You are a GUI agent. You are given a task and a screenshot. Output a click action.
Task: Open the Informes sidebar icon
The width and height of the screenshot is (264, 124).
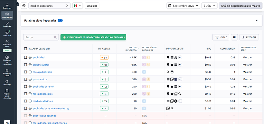point(7,83)
